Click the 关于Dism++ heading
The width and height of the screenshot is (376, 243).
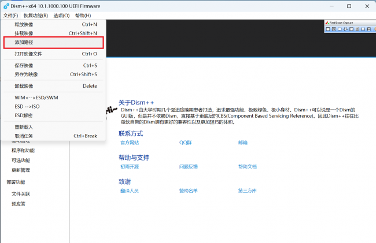tap(136, 103)
